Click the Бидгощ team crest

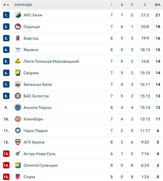18,38
